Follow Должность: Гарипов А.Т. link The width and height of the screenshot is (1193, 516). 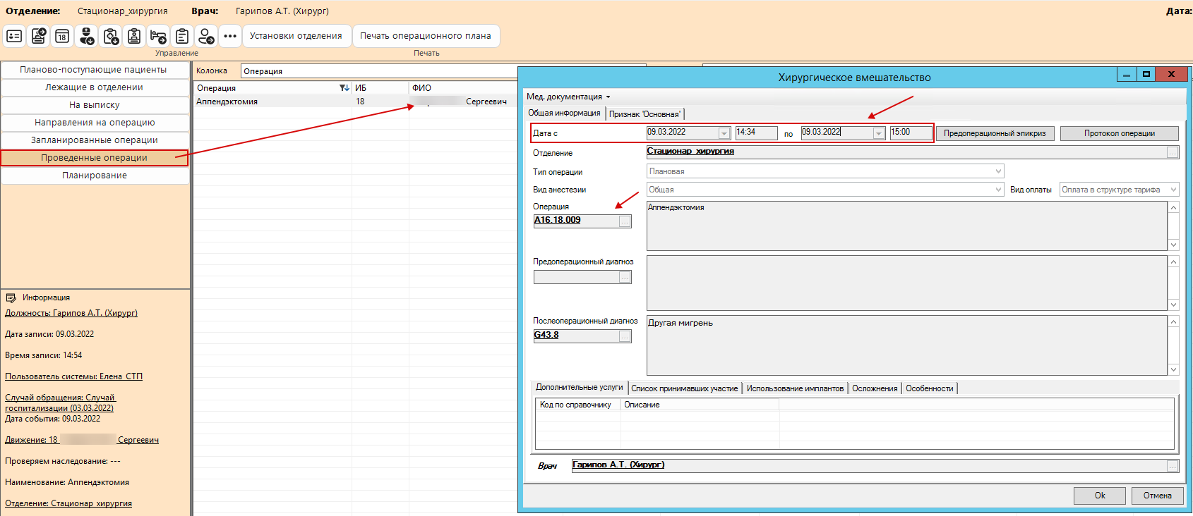pos(71,313)
